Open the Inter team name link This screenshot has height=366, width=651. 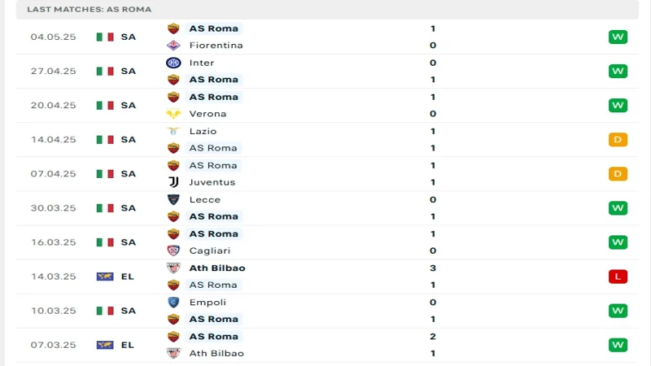pos(202,63)
